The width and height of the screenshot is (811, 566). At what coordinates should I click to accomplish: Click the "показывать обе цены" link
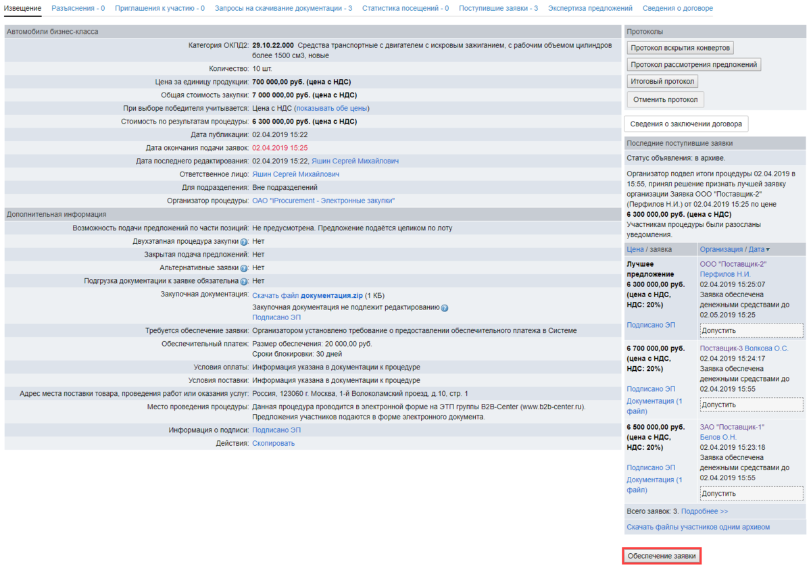tap(332, 108)
